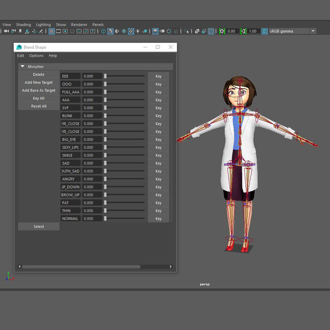The width and height of the screenshot is (330, 330).
Task: Click Key button for FAT
Action: pos(158,203)
